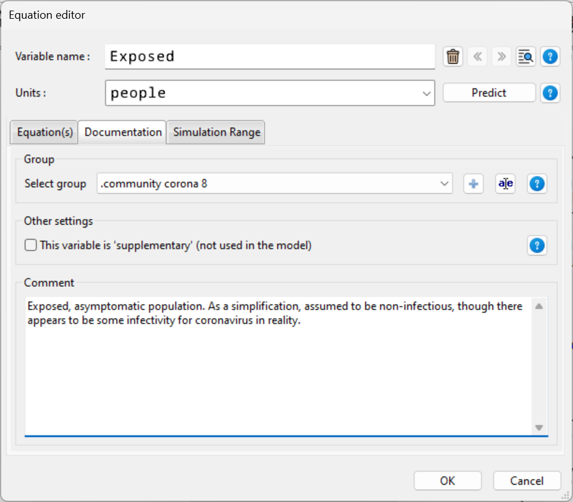This screenshot has height=502, width=573.
Task: Open help beside the Units dropdown
Action: pos(550,92)
